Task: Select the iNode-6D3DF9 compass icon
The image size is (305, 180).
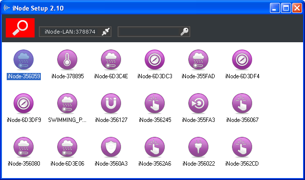Action: point(24,103)
